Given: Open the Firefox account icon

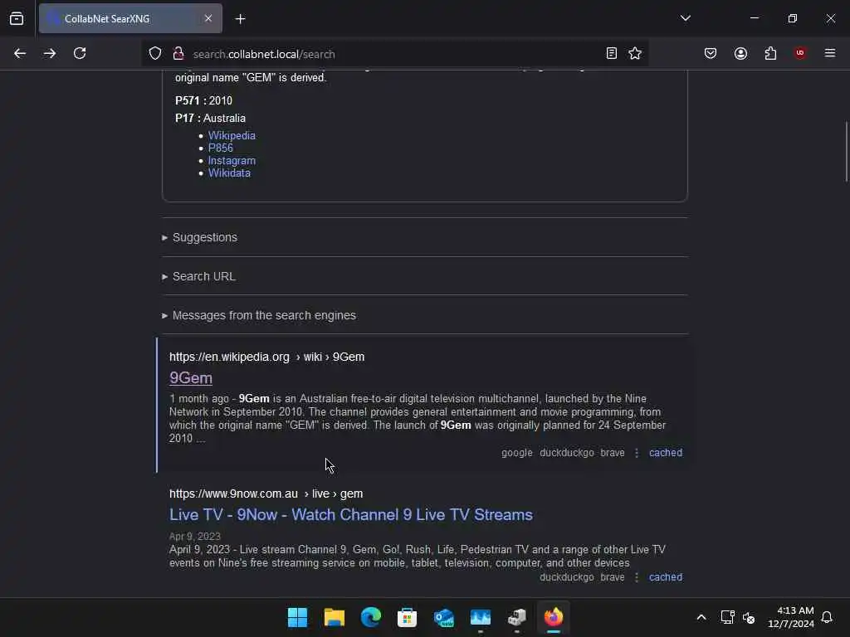Looking at the screenshot, I should pyautogui.click(x=740, y=54).
